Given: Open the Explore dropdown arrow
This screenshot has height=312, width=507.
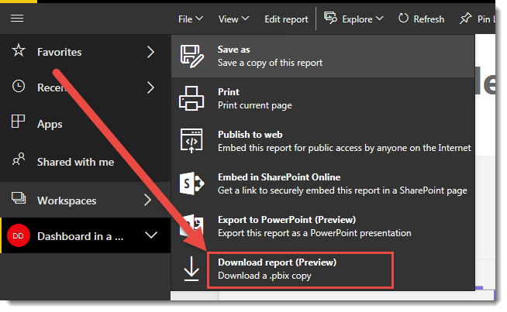Looking at the screenshot, I should point(380,19).
